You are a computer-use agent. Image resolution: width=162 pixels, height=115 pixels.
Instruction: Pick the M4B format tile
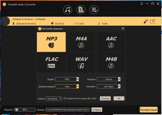(x=110, y=62)
